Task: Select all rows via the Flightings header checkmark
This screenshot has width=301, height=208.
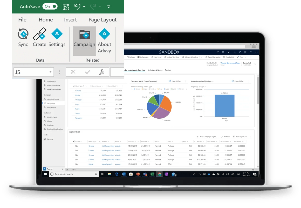Action: coord(73,141)
